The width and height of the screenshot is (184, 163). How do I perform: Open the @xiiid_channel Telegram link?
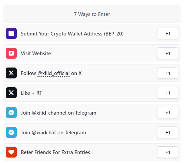click(49, 113)
